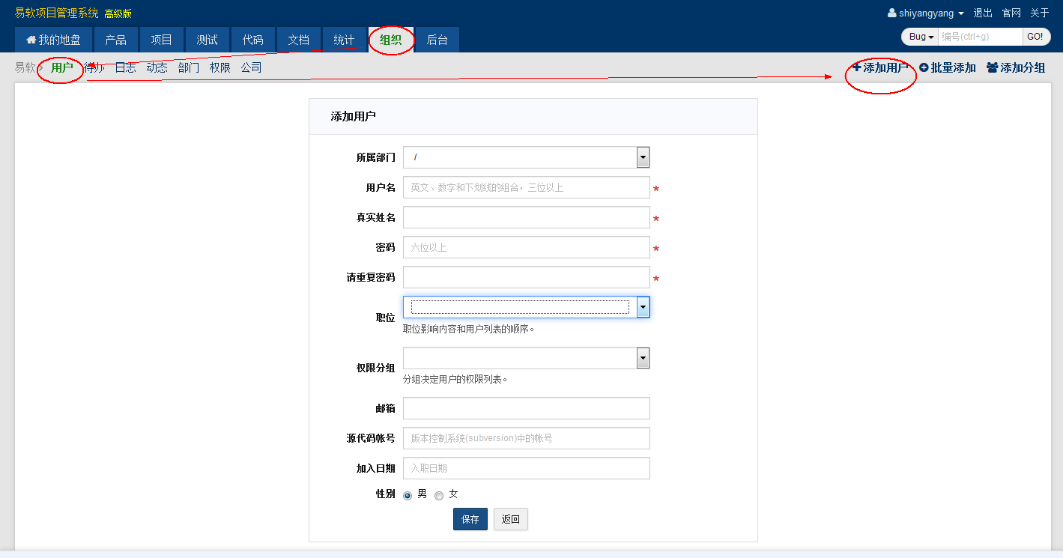Go to the 部门 submenu item
Image resolution: width=1063 pixels, height=558 pixels.
coord(189,67)
